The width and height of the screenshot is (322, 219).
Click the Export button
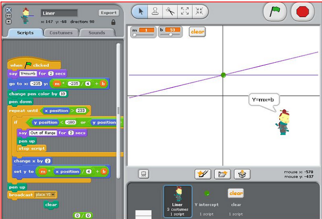coord(109,13)
